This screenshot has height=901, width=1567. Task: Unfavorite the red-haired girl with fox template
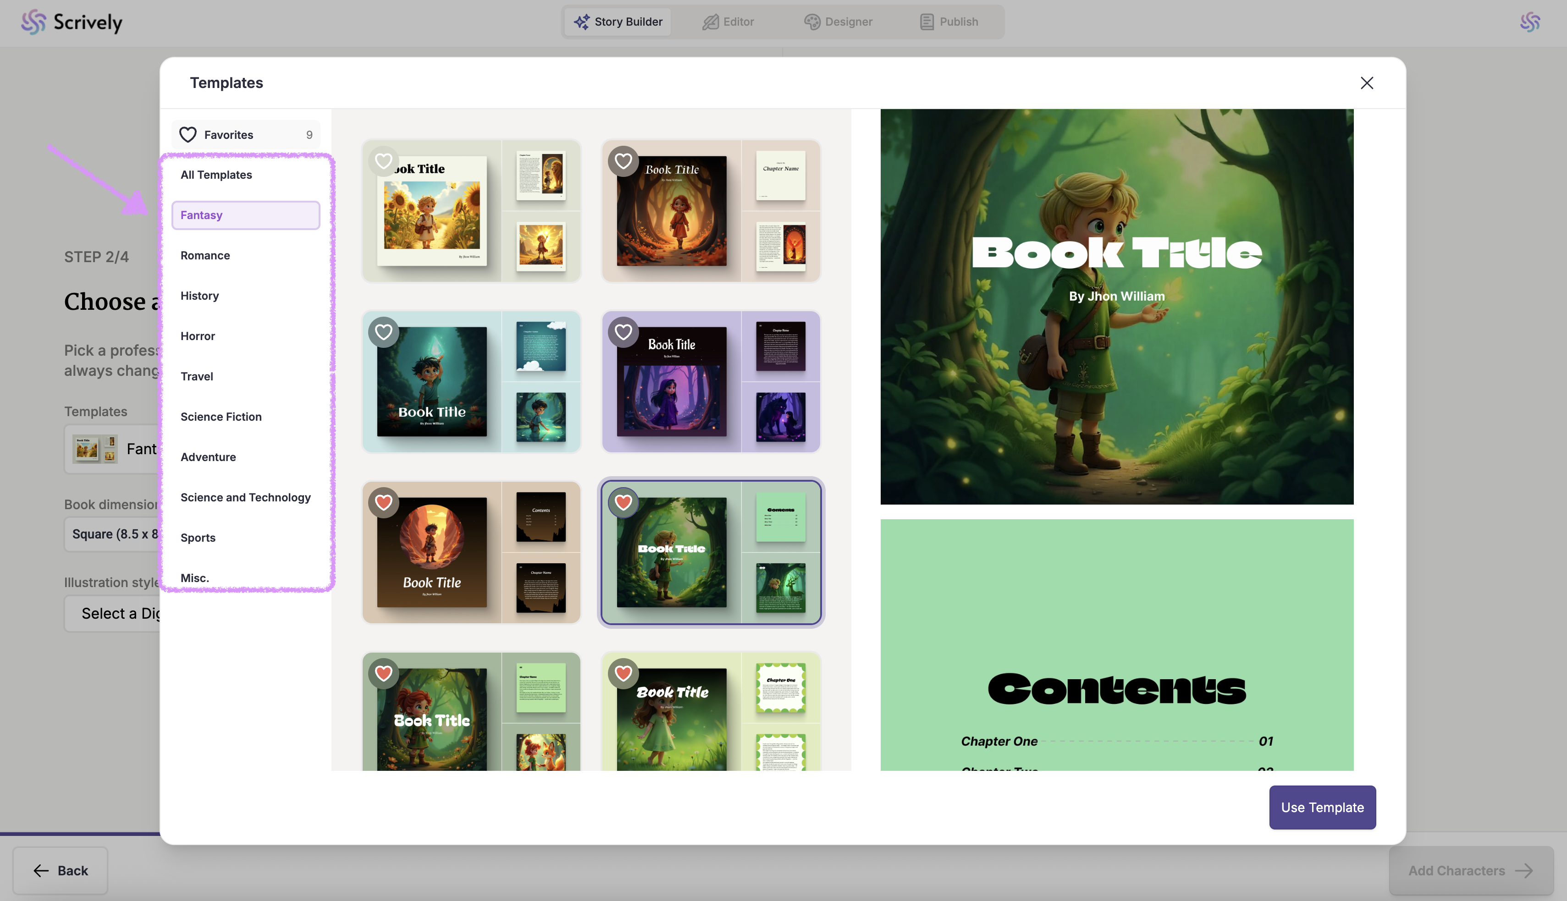coord(384,673)
